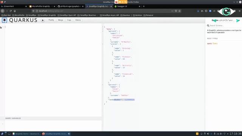Viewport: 242px width, 136px height.
Task: Open the KDE application launcher
Action: 2,134
